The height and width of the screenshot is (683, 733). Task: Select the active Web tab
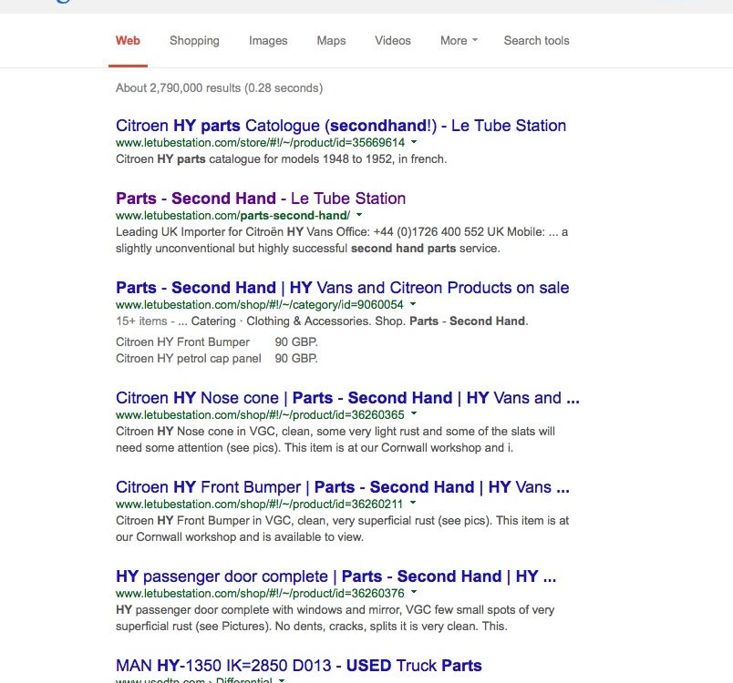pyautogui.click(x=128, y=41)
